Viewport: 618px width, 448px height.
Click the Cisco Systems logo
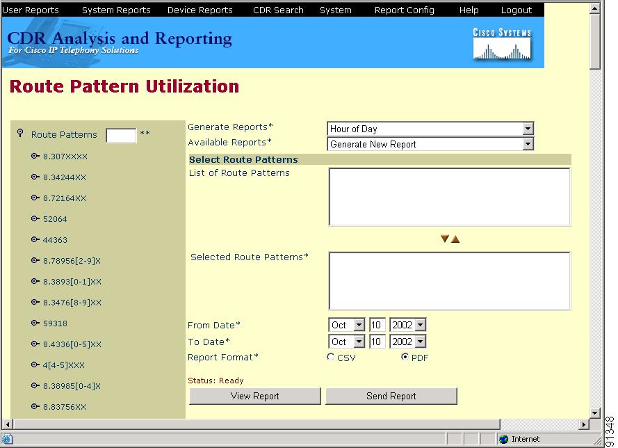click(x=502, y=44)
